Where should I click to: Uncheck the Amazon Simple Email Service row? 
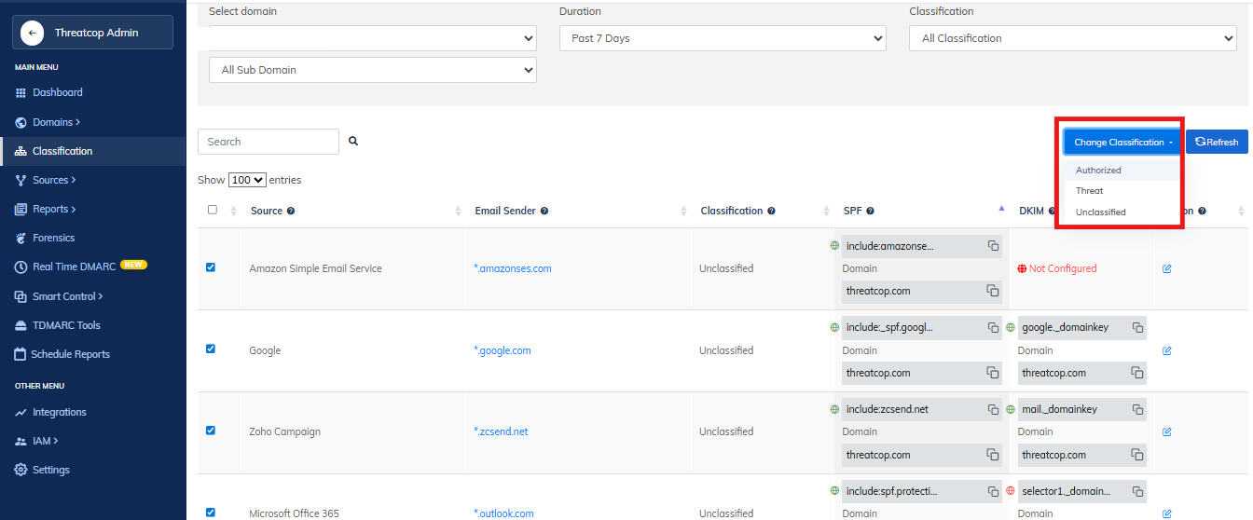[210, 267]
